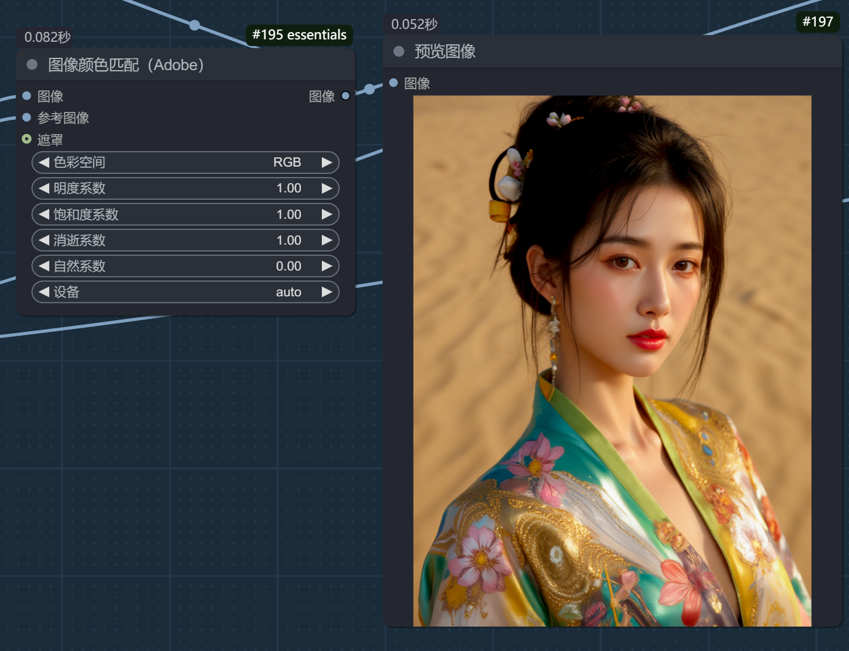Click the 0.052秒 execution time label
This screenshot has height=651, width=849.
414,24
